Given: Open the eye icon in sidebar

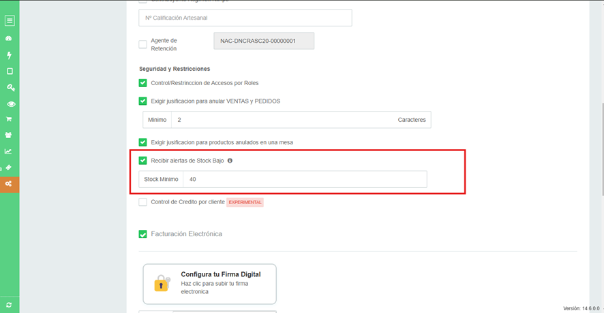Looking at the screenshot, I should coord(11,104).
